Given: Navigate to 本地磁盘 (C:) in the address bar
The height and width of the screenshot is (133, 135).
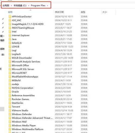Looking at the screenshot, I should click(x=20, y=6).
